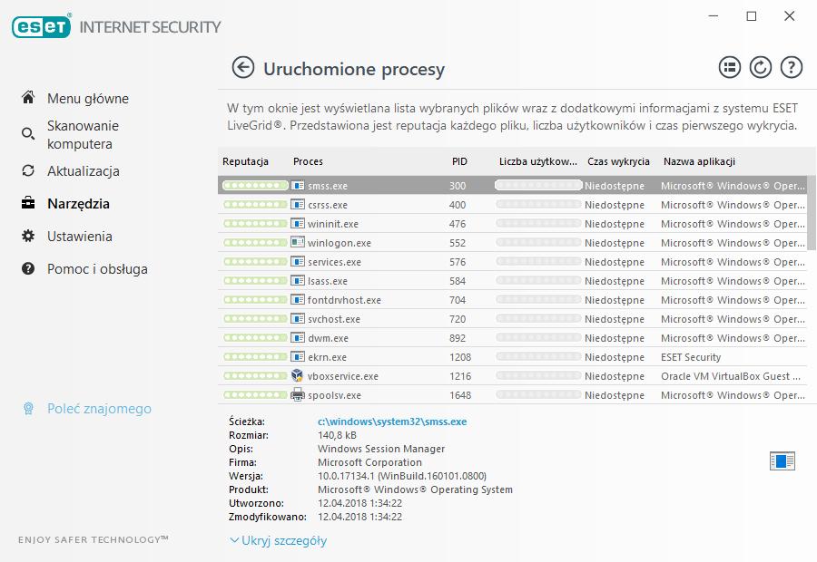Click Niedostępne in the winlogon.exe row

pos(615,243)
